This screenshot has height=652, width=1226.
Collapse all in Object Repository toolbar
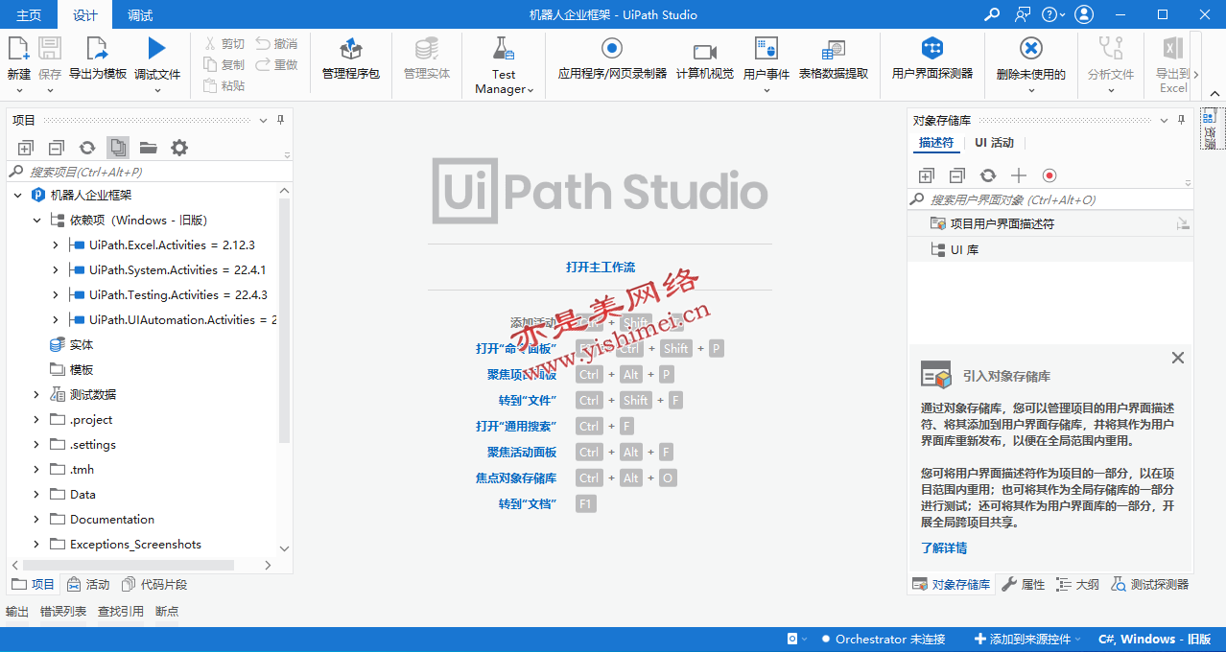957,175
